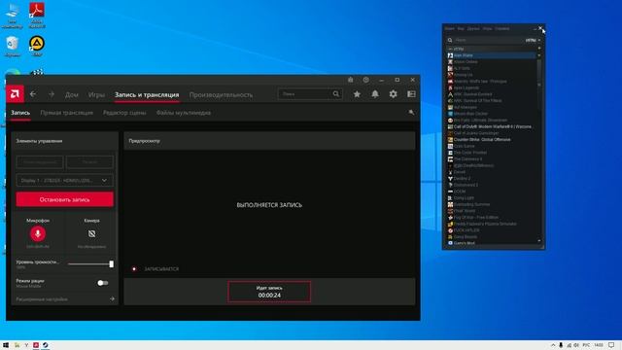The image size is (622, 350).
Task: Select Fog of War - Free Edition in Steam
Action: 493,217
